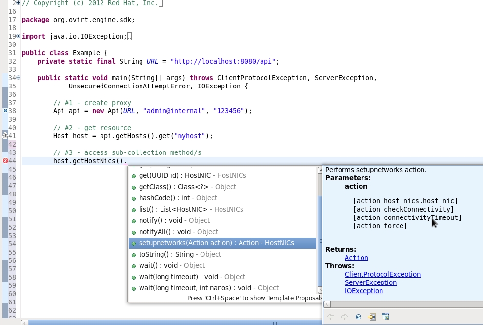Image resolution: width=483 pixels, height=325 pixels.
Task: Pick the list() : List<HostNIC> proposal
Action: (x=191, y=209)
